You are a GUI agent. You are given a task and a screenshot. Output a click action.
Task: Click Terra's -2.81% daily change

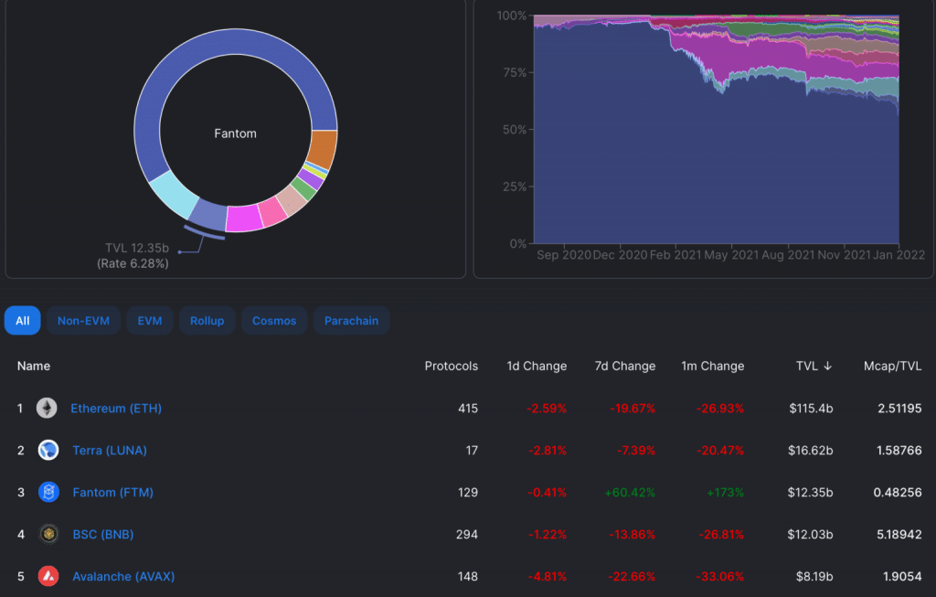point(548,450)
